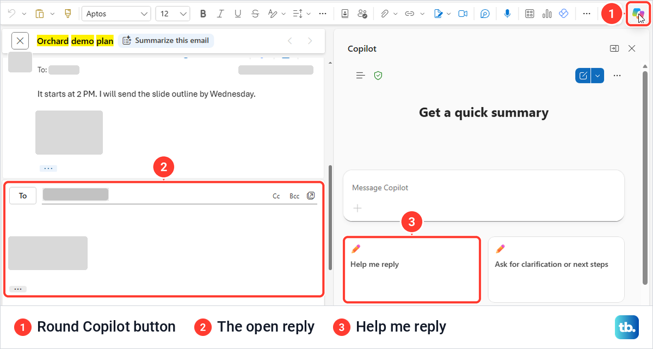
Task: Close the Copilot pane
Action: (632, 48)
